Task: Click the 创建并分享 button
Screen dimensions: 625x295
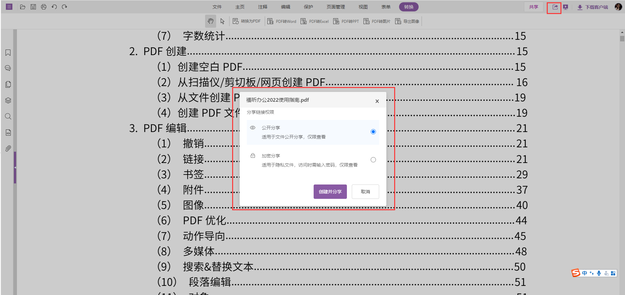Action: coord(330,192)
